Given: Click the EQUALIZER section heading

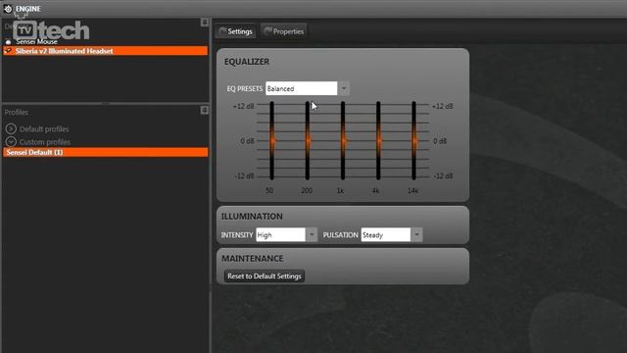Looking at the screenshot, I should click(247, 62).
